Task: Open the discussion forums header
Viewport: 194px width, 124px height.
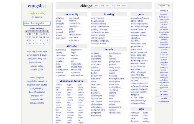Action: pos(72,81)
